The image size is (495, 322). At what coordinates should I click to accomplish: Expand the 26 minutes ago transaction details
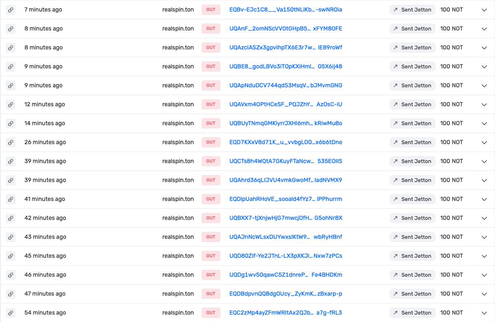484,142
